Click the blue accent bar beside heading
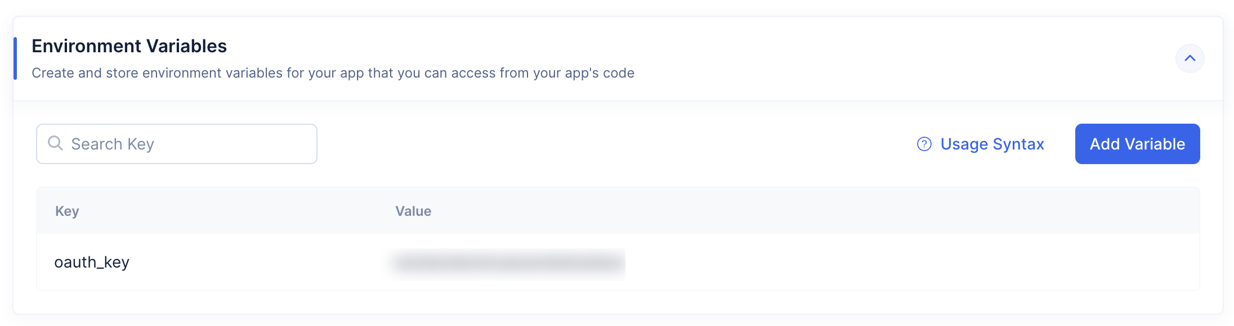This screenshot has width=1234, height=326. [15, 58]
